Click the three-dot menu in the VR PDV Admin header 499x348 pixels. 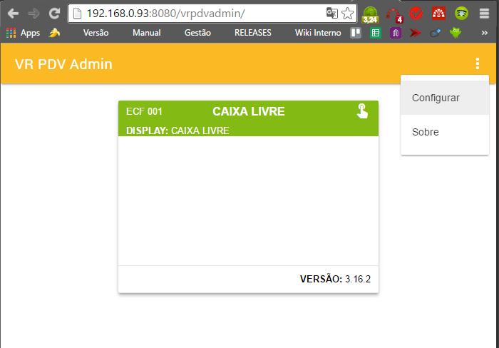pyautogui.click(x=477, y=63)
